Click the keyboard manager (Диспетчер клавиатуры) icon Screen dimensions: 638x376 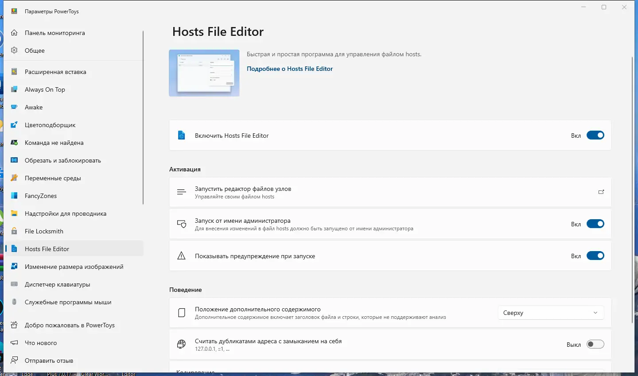pos(14,284)
